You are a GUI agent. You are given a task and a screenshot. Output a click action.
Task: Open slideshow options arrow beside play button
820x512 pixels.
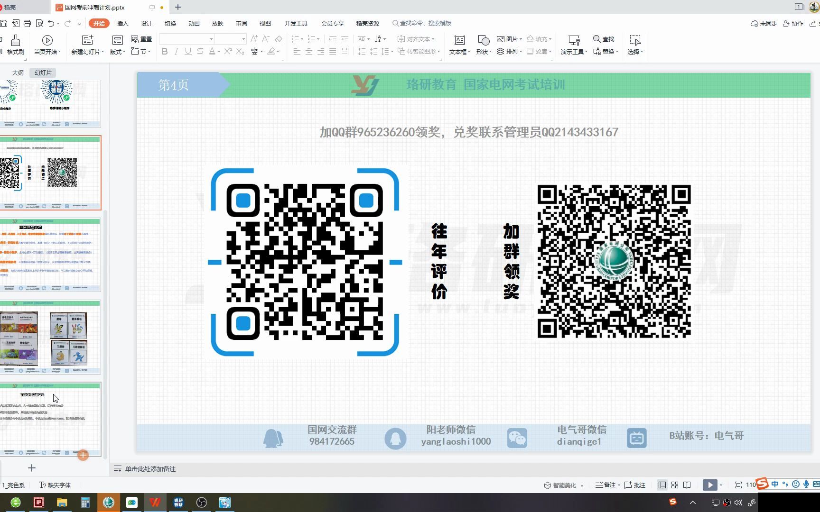[721, 485]
